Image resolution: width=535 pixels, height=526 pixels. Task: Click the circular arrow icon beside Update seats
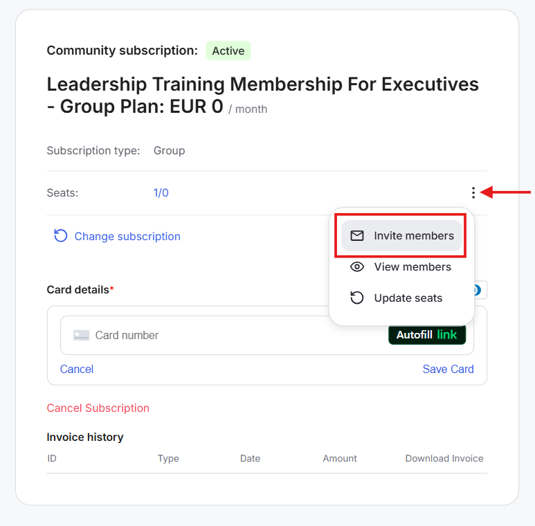point(357,298)
